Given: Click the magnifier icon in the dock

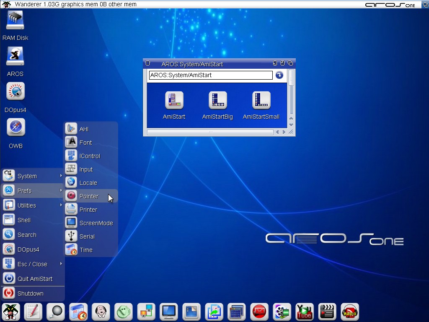Looking at the screenshot, I should coord(56,312).
